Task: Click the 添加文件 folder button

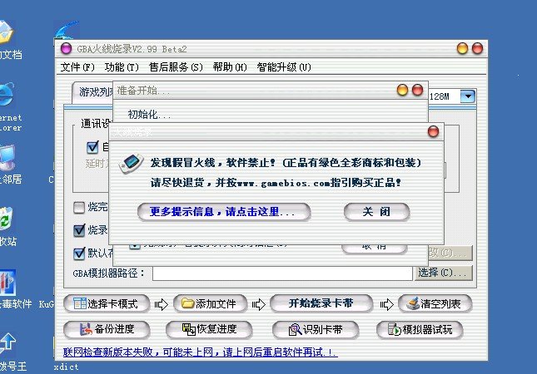Action: (x=210, y=303)
